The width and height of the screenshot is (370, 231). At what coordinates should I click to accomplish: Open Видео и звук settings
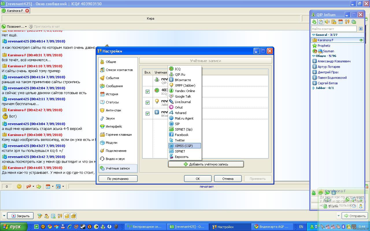pyautogui.click(x=118, y=159)
